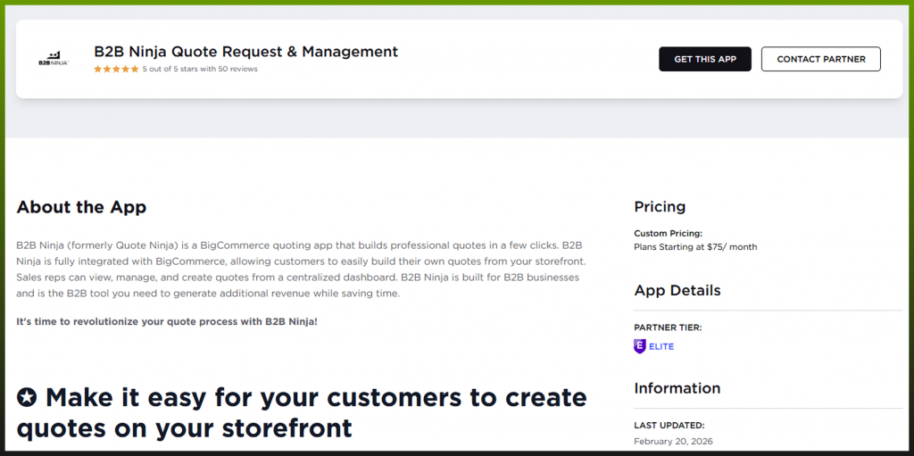The image size is (914, 456).
Task: Click the 'App Details' heading
Action: pyautogui.click(x=677, y=290)
